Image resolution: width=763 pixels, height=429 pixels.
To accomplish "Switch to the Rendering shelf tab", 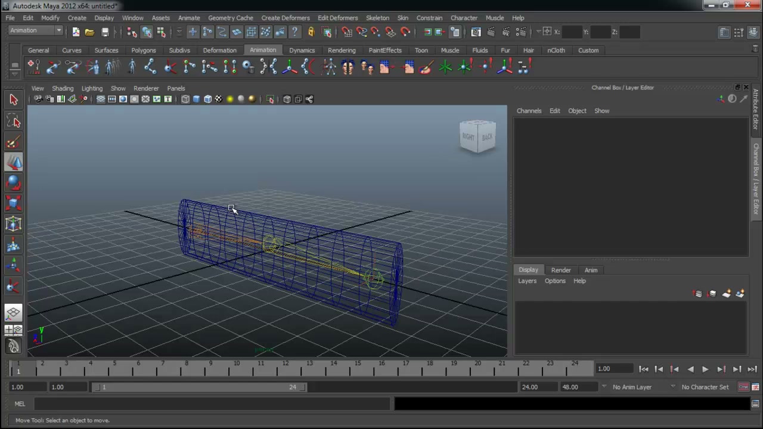I will 342,51.
